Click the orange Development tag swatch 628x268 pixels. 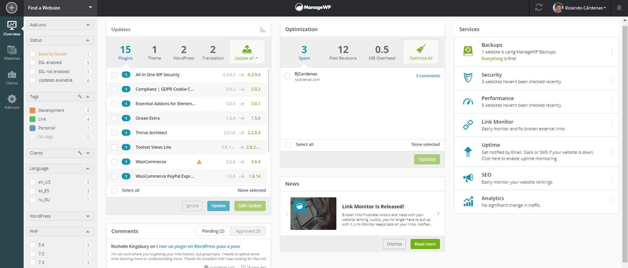coord(33,111)
